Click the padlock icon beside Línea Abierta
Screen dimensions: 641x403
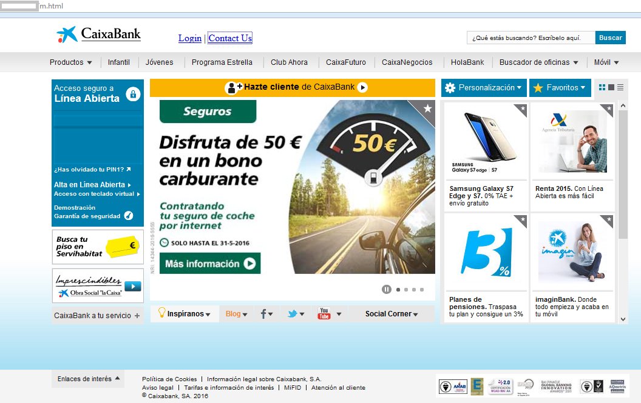[134, 94]
